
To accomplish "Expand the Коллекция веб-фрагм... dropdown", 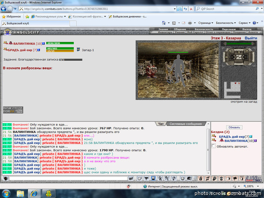I will (105, 17).
